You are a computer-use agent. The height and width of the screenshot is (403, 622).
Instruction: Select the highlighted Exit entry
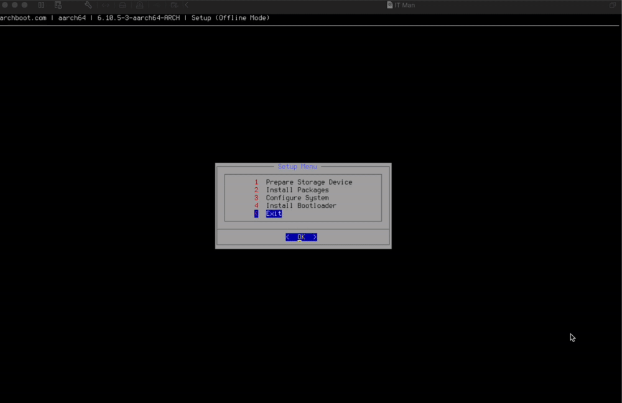(x=274, y=213)
